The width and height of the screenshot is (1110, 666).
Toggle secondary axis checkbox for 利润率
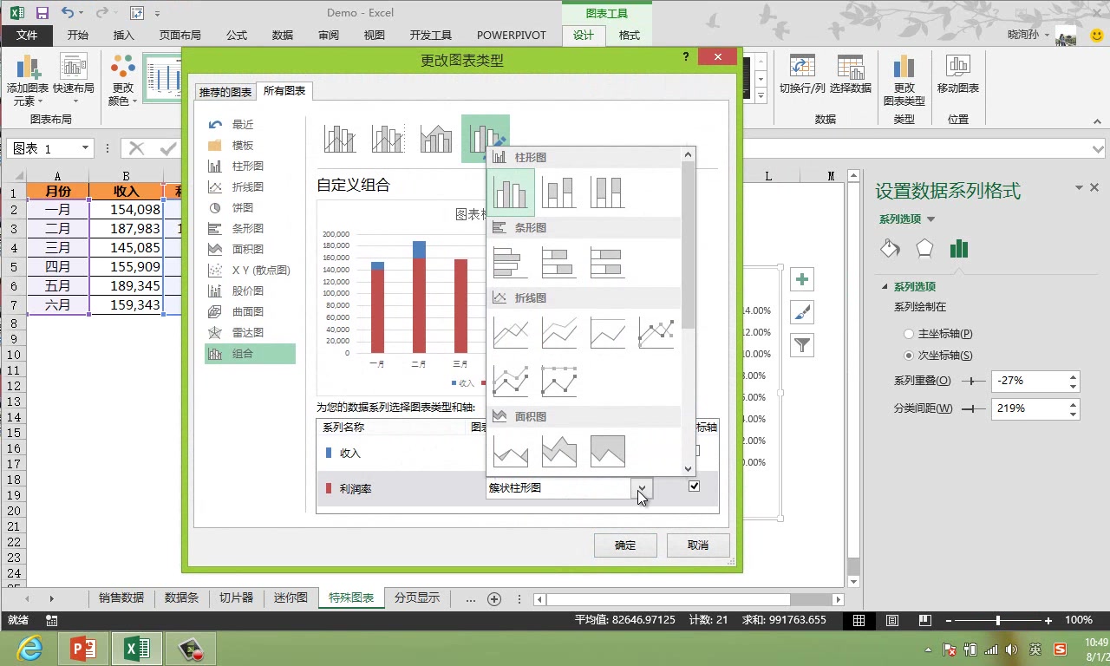tap(694, 486)
